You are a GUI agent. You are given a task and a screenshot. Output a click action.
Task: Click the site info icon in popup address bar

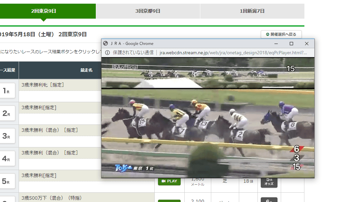[x=107, y=53]
